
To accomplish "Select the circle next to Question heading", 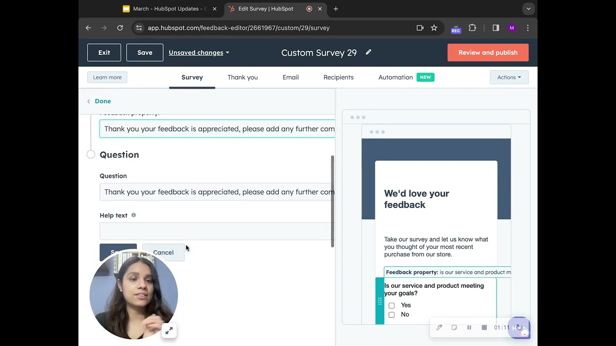I will (91, 154).
